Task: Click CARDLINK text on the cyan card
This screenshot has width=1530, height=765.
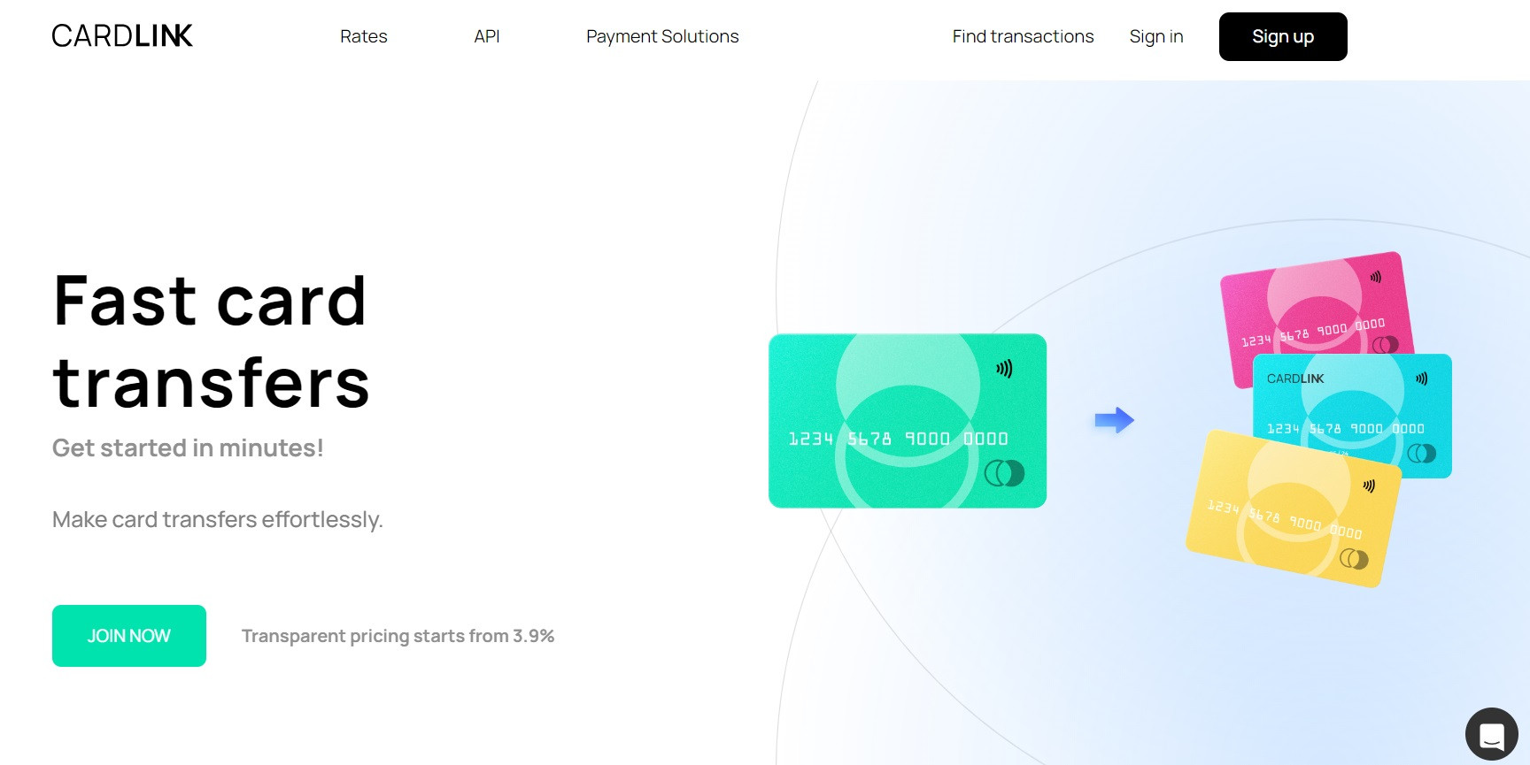Action: (x=1294, y=379)
